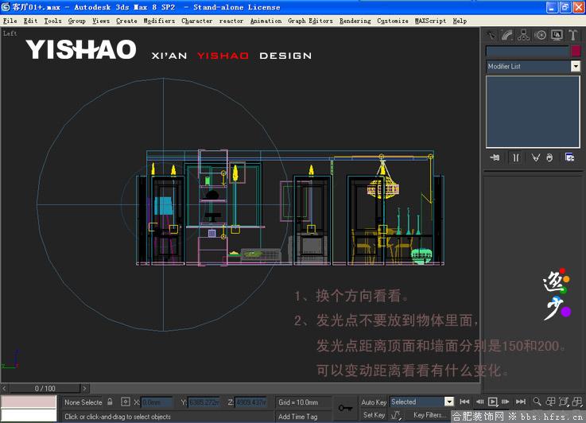Select Zoom Extents viewport tool

click(x=564, y=402)
